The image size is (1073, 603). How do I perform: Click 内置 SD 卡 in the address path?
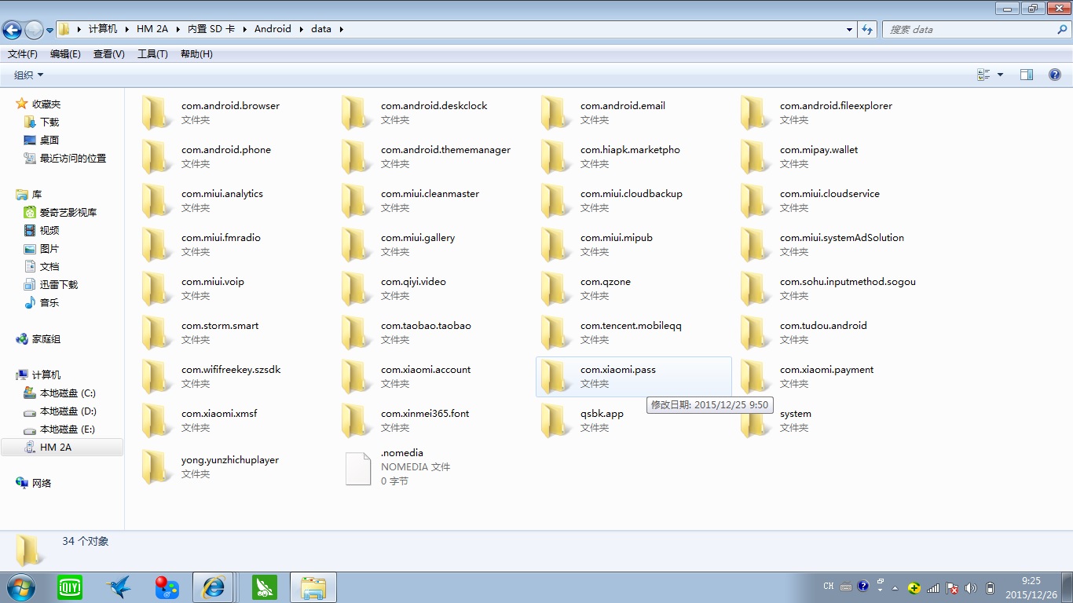tap(211, 29)
